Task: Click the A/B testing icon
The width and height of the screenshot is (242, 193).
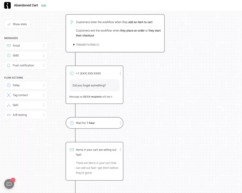Action: tap(9, 115)
